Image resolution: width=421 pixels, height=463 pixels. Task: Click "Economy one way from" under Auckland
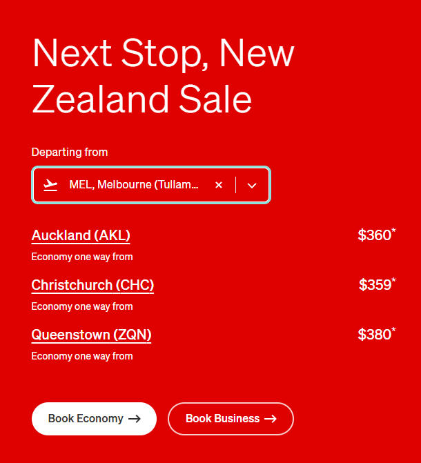[x=82, y=257]
